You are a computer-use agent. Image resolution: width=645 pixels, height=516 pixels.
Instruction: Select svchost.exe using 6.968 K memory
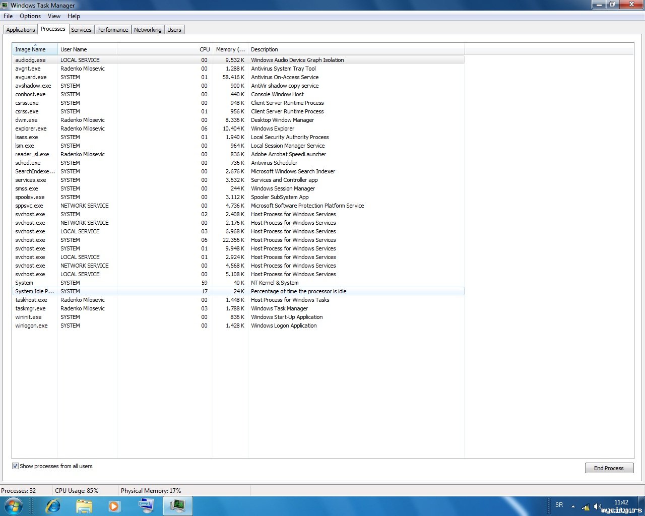point(238,231)
